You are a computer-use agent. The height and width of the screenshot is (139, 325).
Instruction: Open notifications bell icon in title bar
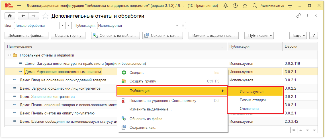coord(226,6)
